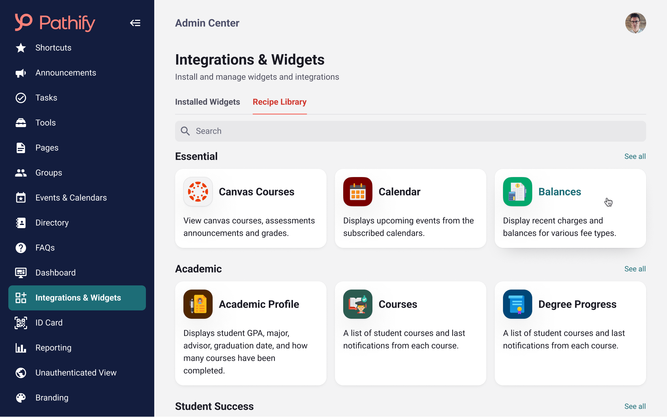Open Groups with the people icon
Viewport: 667px width, 417px height.
pyautogui.click(x=20, y=173)
